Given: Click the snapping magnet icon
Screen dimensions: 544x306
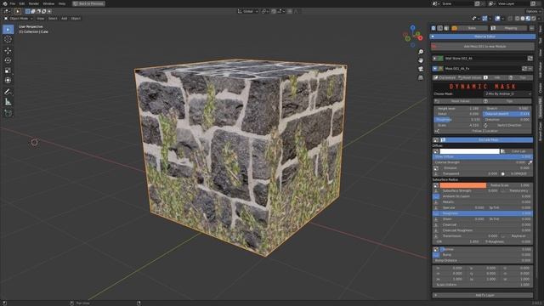Looking at the screenshot, I should (274, 11).
